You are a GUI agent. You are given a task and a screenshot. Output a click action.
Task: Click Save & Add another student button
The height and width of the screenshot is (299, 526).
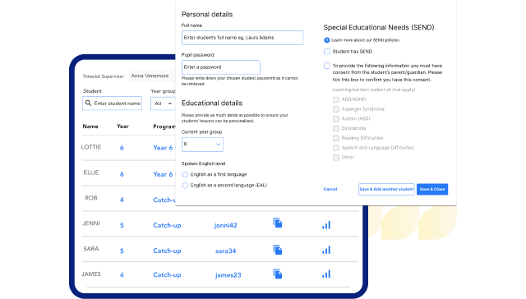pyautogui.click(x=386, y=189)
